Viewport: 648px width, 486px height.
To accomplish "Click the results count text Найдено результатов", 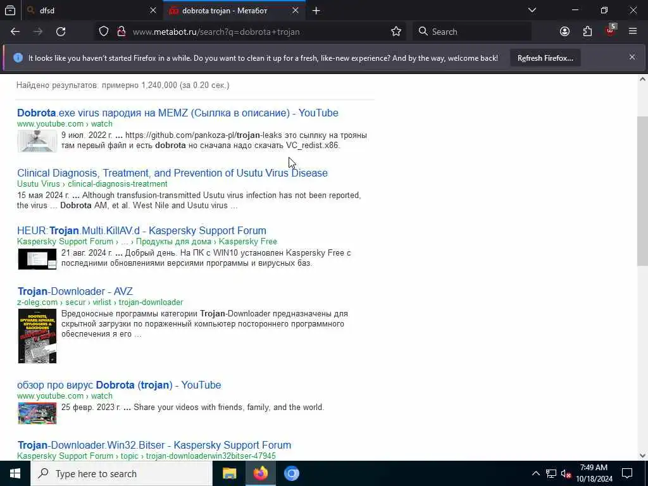I will click(123, 85).
